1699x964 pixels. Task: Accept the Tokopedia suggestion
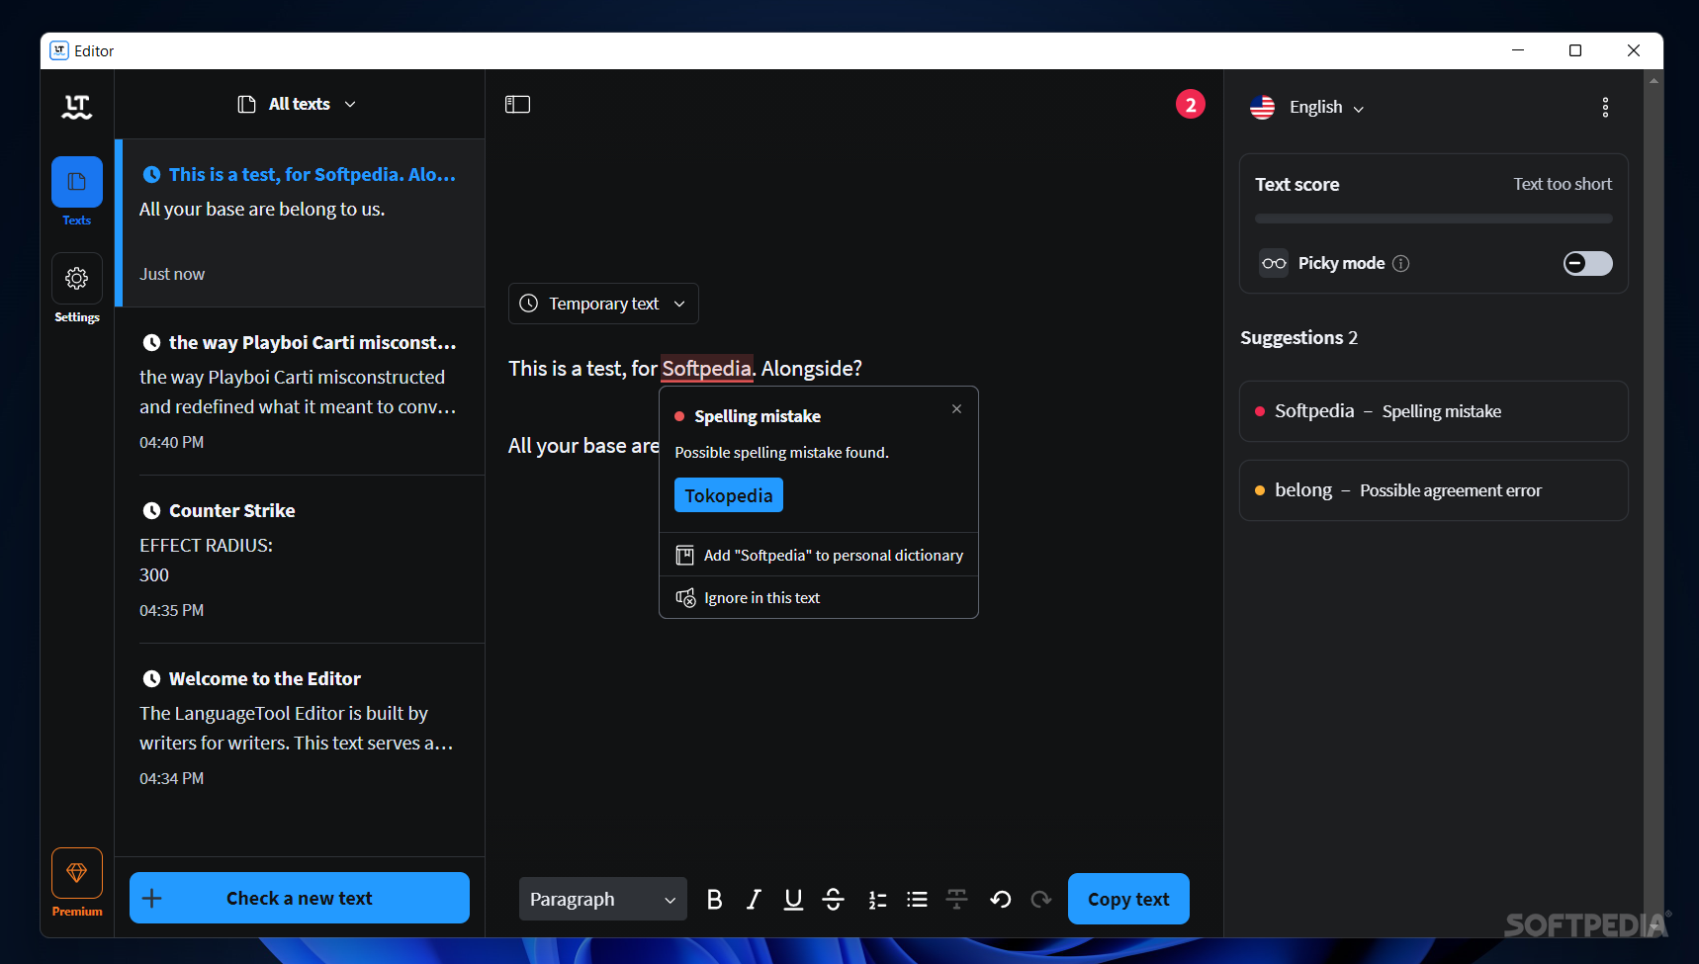point(729,495)
